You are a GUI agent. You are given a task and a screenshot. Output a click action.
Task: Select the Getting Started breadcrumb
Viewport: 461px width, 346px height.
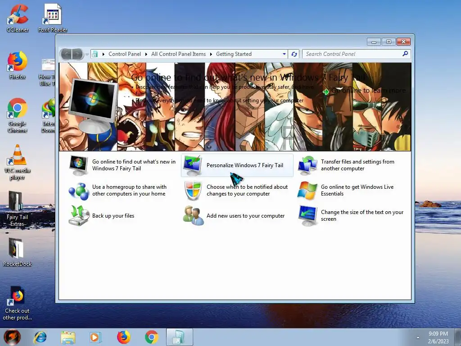pos(234,54)
